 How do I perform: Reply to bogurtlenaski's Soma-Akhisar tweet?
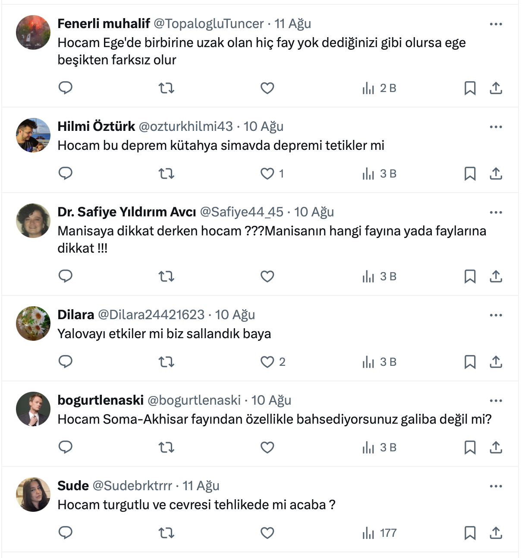(x=66, y=447)
